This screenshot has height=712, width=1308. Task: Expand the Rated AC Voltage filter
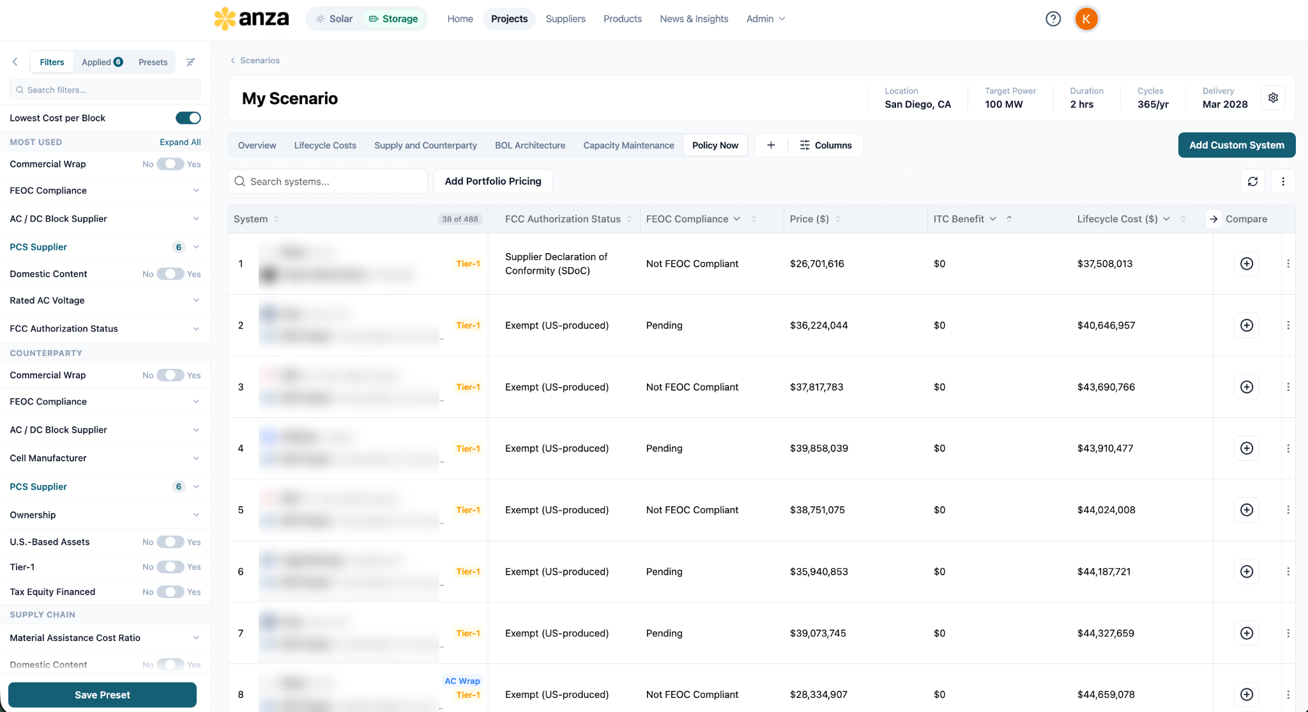(105, 300)
